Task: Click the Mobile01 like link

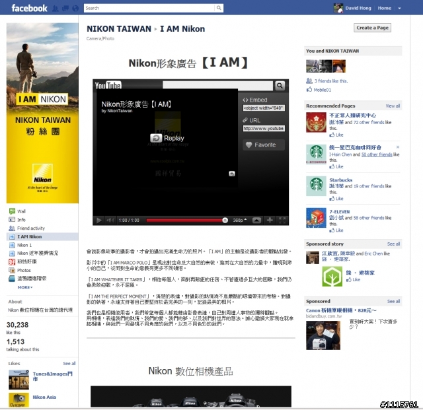Action: point(322,90)
